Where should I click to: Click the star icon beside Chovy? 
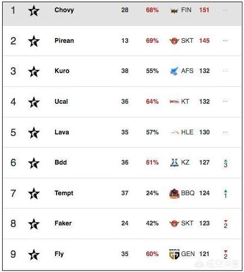click(x=34, y=11)
